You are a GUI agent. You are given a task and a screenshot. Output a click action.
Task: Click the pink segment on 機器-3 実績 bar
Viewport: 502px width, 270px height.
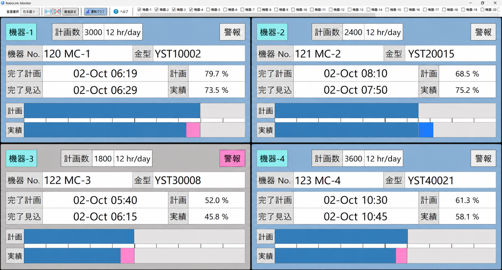pyautogui.click(x=127, y=256)
